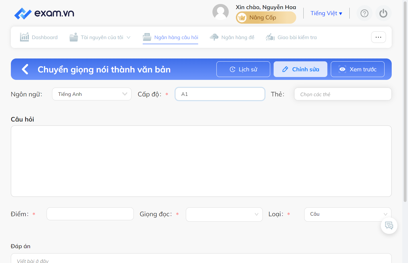This screenshot has height=263, width=408.
Task: Click Xem trước preview button
Action: [x=358, y=69]
